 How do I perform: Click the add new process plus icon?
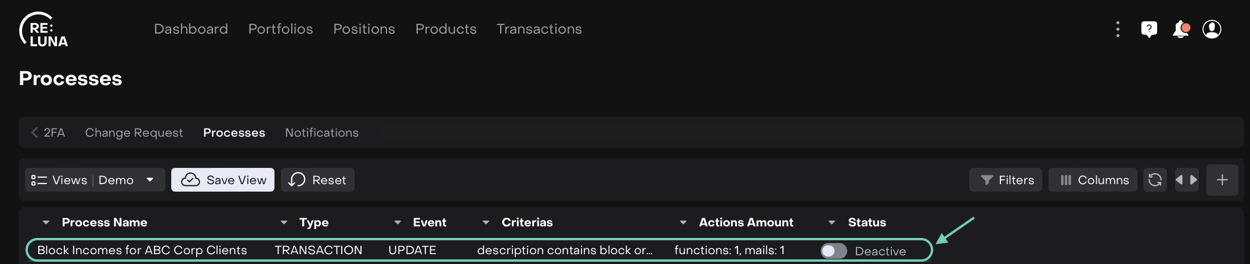[x=1222, y=180]
